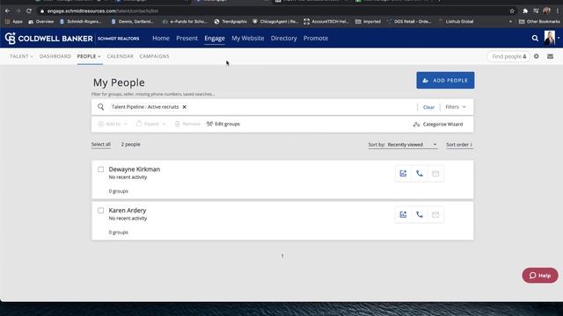Add note for Dewayne Kirkman
This screenshot has height=316, width=563.
[403, 174]
